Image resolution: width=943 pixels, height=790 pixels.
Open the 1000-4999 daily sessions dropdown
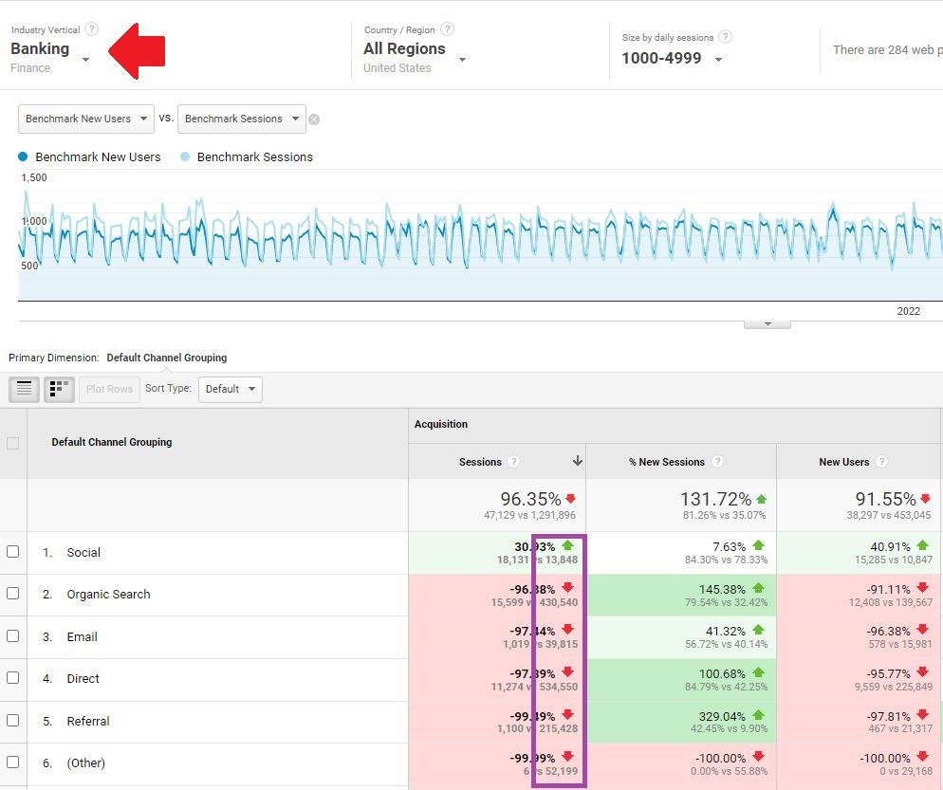click(672, 58)
